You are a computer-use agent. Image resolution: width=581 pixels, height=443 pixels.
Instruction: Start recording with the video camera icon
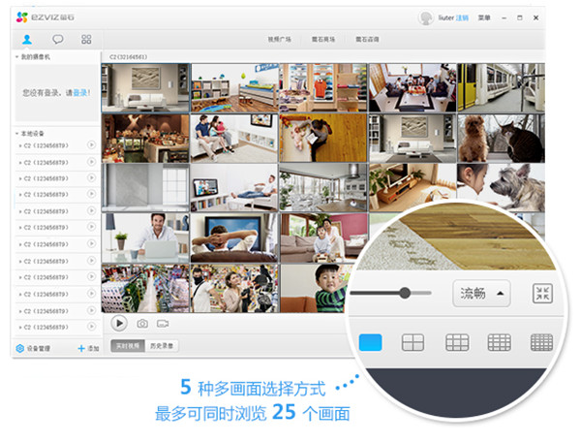pos(163,323)
